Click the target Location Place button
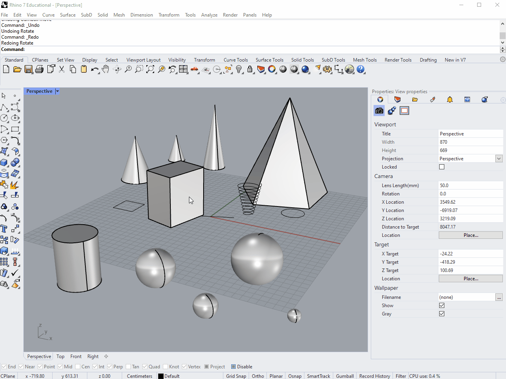This screenshot has width=506, height=379. pos(471,278)
